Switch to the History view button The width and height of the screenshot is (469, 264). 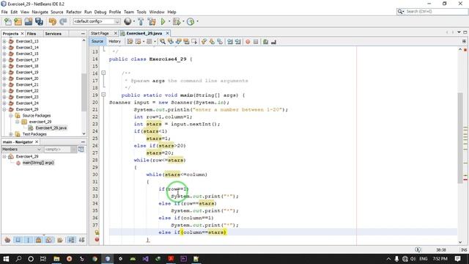114,41
